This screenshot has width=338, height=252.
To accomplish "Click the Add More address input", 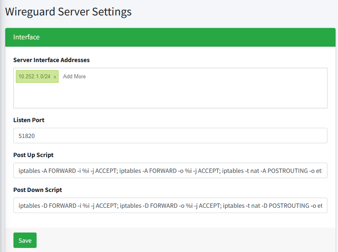I will pos(74,77).
